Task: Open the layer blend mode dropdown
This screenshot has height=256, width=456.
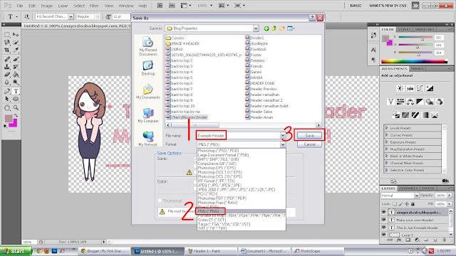Action: pyautogui.click(x=416, y=196)
